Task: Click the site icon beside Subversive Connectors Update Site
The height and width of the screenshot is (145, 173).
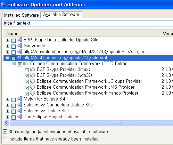Action: click(x=19, y=105)
